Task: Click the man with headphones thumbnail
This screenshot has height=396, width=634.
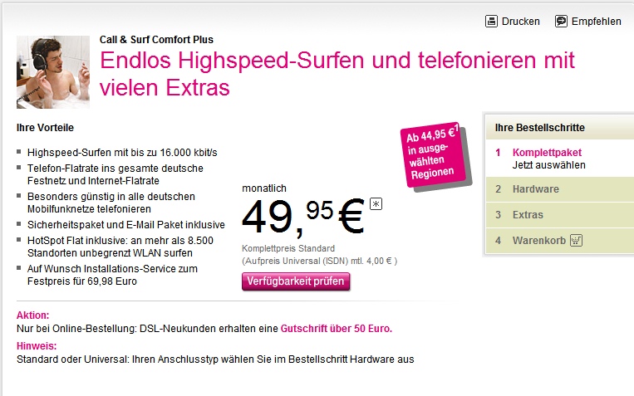Action: click(x=52, y=72)
